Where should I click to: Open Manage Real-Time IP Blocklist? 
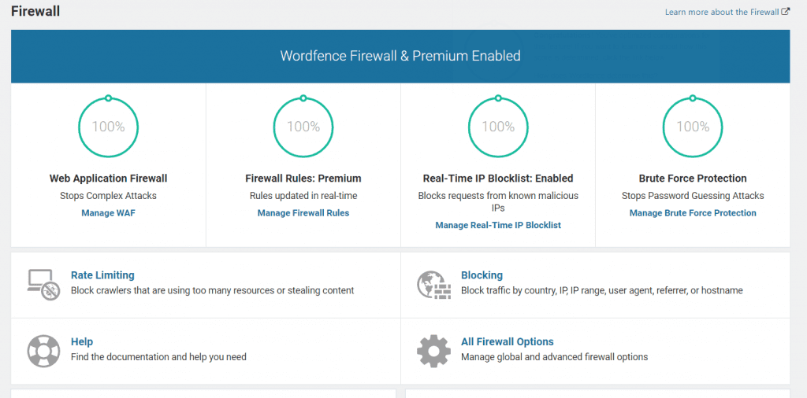[x=498, y=226]
